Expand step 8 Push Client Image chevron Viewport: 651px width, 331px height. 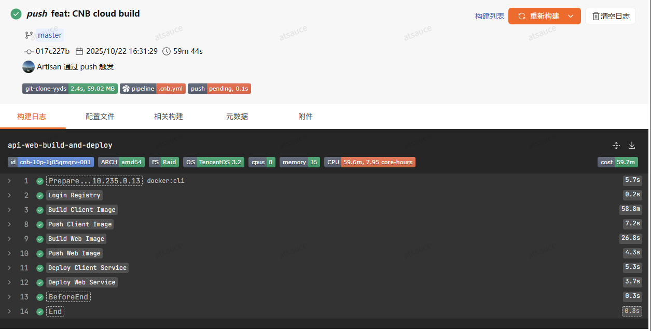(x=9, y=224)
